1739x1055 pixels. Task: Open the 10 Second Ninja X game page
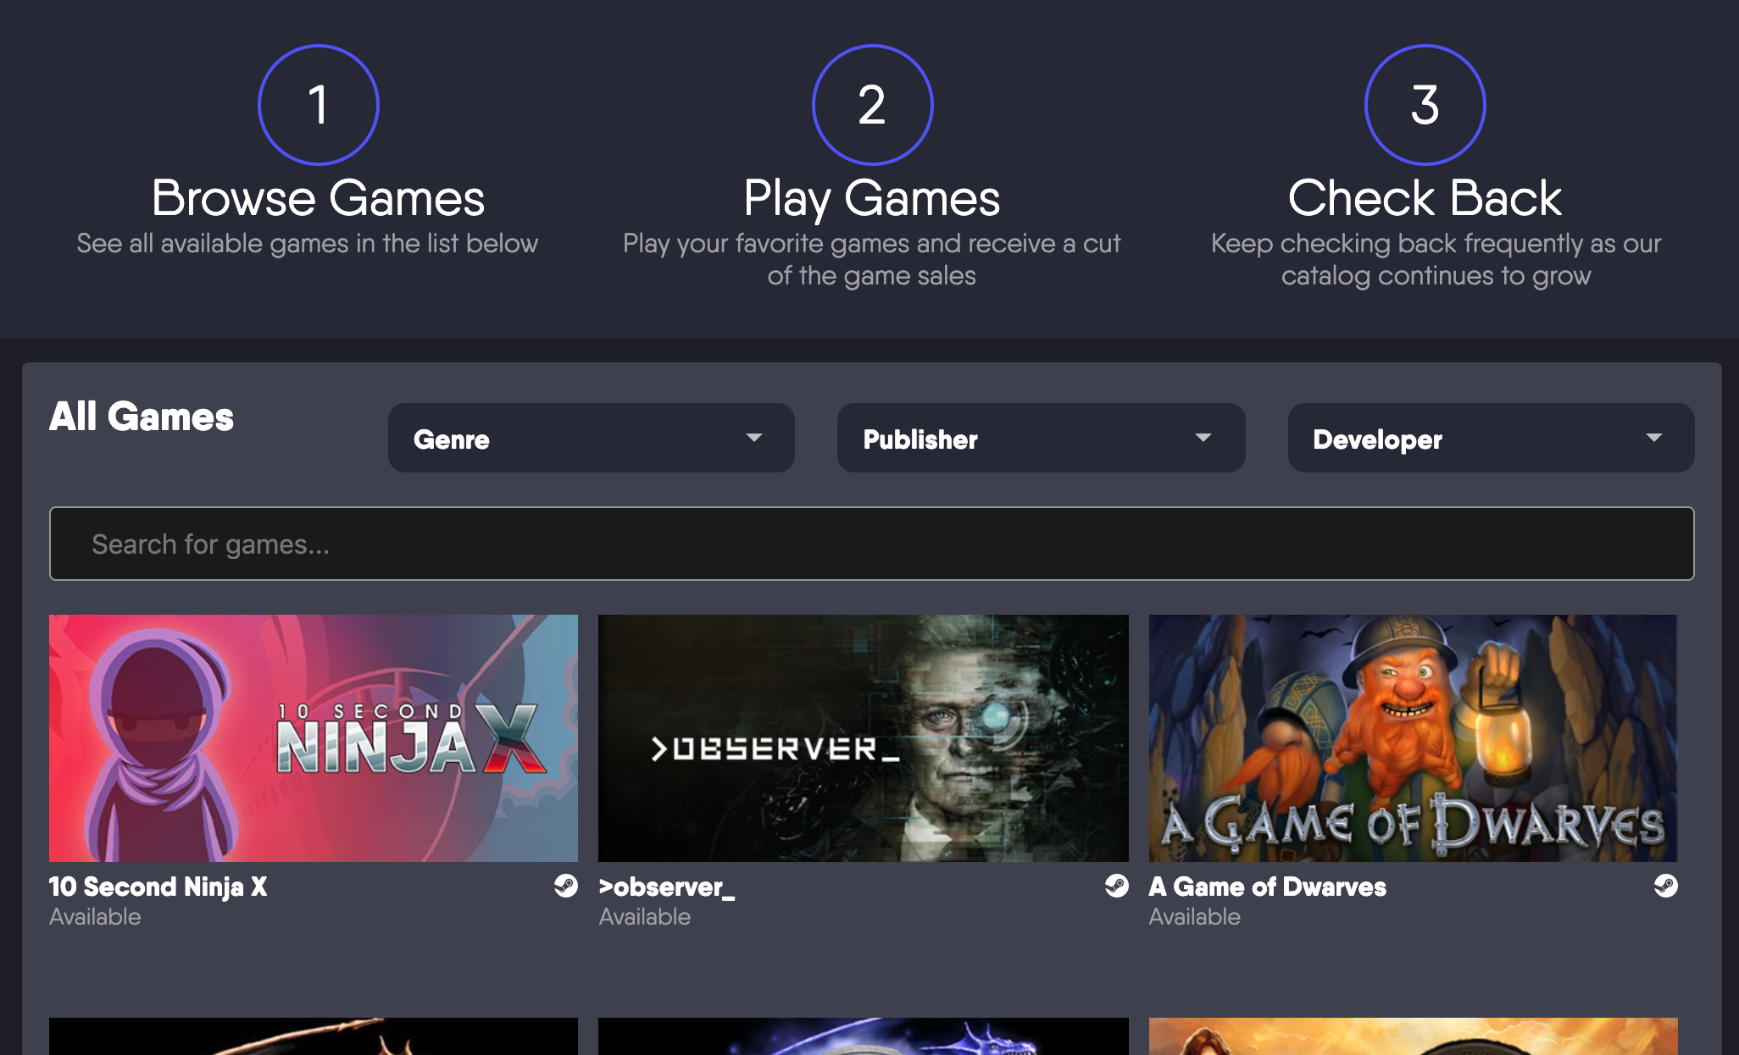pyautogui.click(x=158, y=887)
